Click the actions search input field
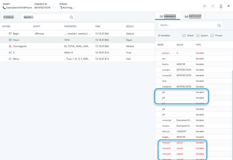Screen dimensions: 233x160 click(x=46, y=17)
